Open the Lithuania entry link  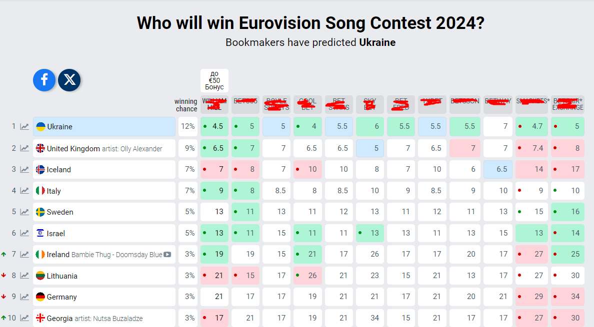pyautogui.click(x=62, y=276)
